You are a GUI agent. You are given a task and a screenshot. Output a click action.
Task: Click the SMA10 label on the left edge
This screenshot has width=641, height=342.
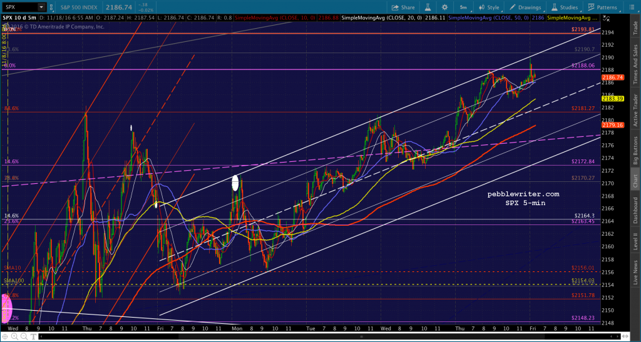[11, 268]
